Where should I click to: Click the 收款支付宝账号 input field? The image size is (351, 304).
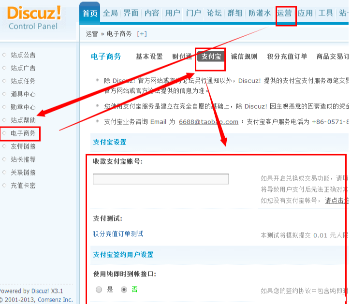tap(161, 179)
